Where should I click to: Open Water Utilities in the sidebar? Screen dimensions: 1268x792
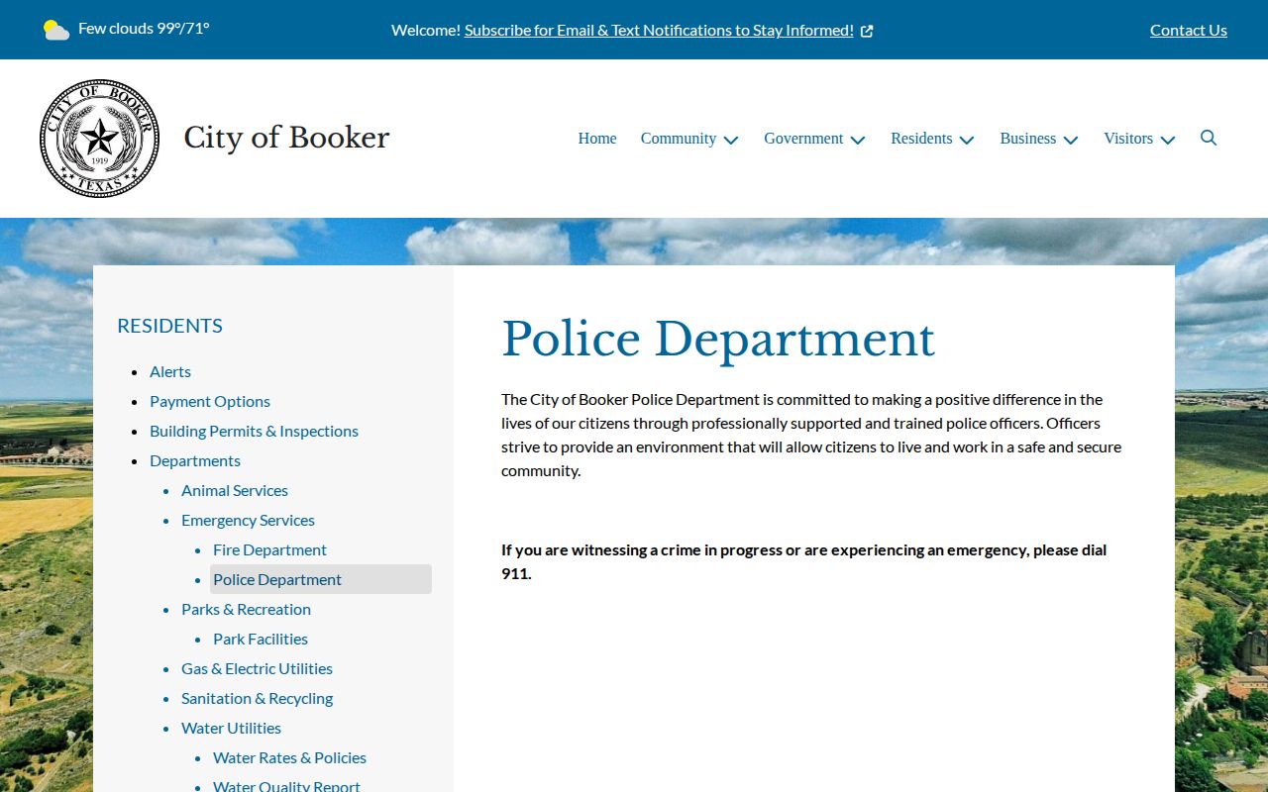(x=231, y=728)
